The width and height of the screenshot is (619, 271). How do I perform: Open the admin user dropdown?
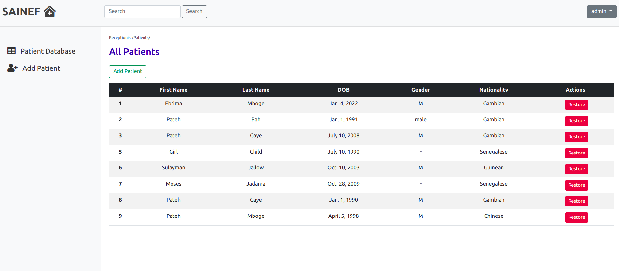click(x=601, y=11)
